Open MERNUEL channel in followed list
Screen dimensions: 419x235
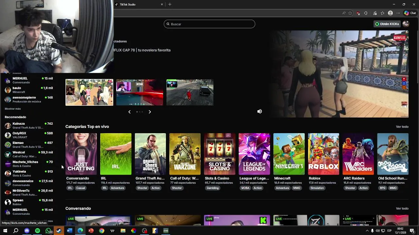click(x=29, y=80)
